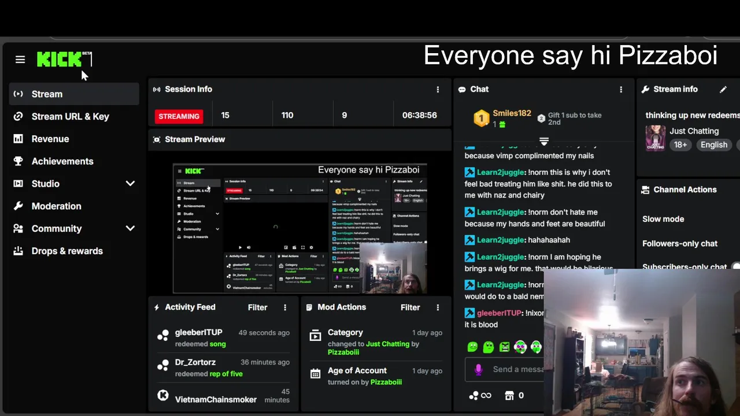Click the Followers-only chat channel action
This screenshot has width=740, height=416.
tap(680, 244)
